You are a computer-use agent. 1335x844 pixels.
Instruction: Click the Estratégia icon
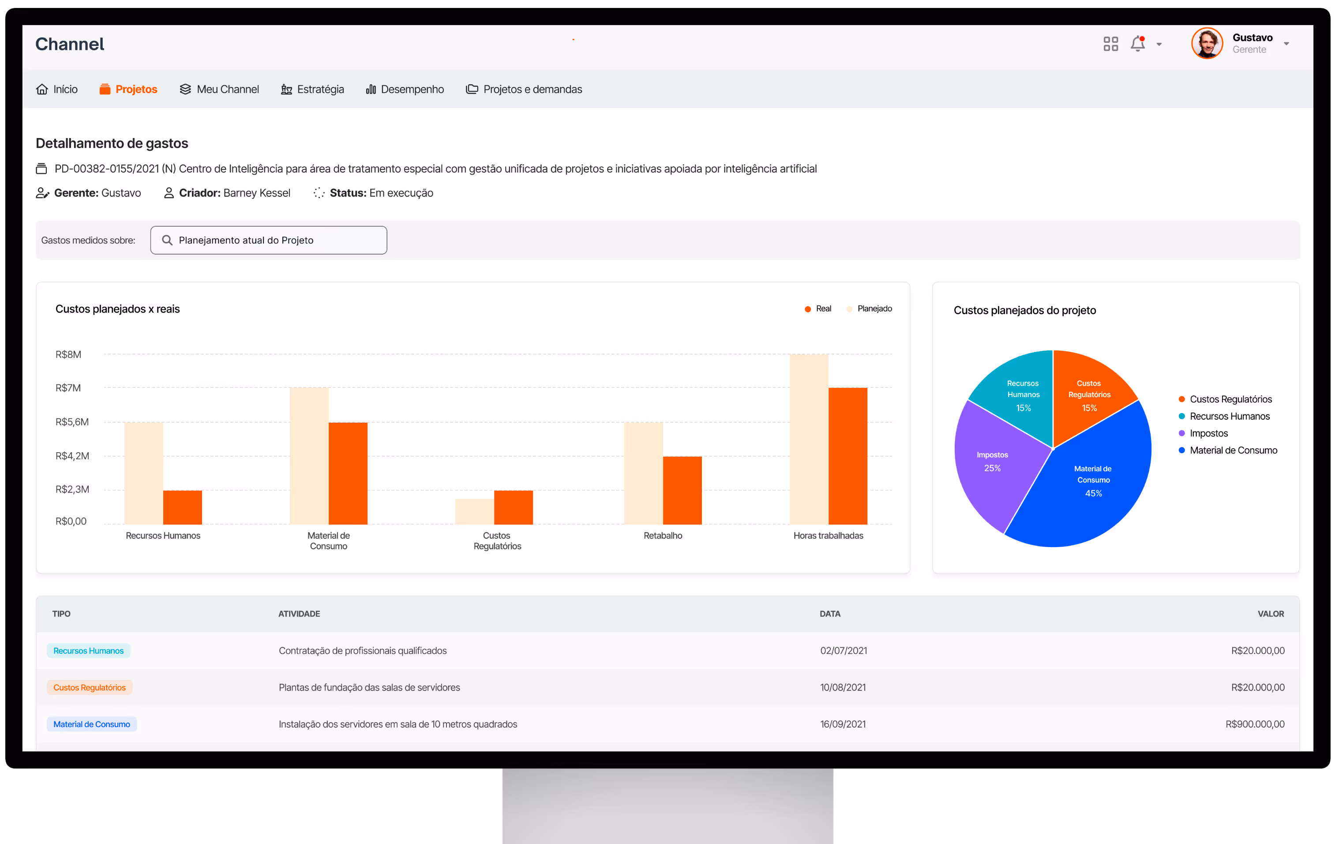[286, 89]
